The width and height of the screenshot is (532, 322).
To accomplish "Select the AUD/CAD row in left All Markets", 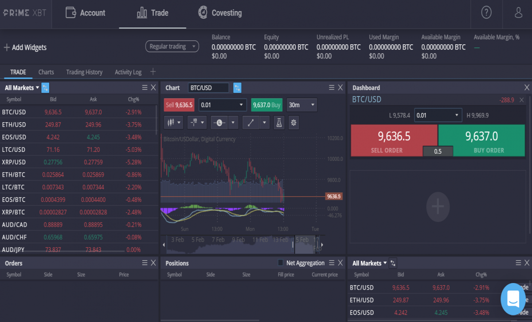I will click(78, 225).
